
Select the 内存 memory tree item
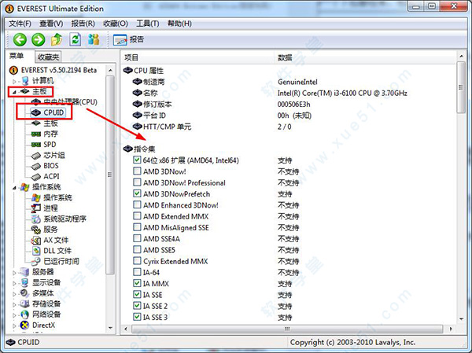(x=45, y=134)
